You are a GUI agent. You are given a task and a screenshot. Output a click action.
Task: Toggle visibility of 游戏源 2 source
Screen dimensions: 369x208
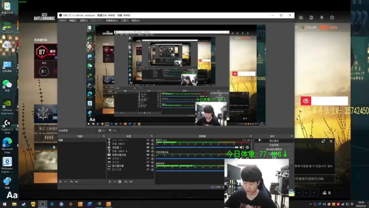tap(148, 159)
